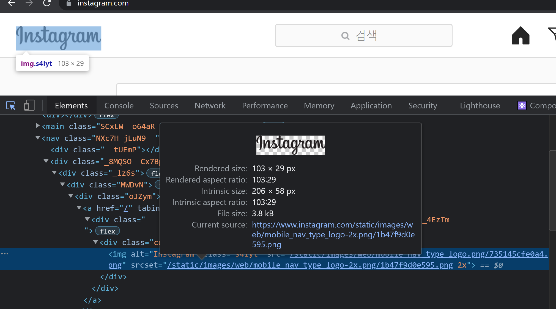Activate the inspect element picker icon
Image resolution: width=556 pixels, height=309 pixels.
click(x=11, y=105)
